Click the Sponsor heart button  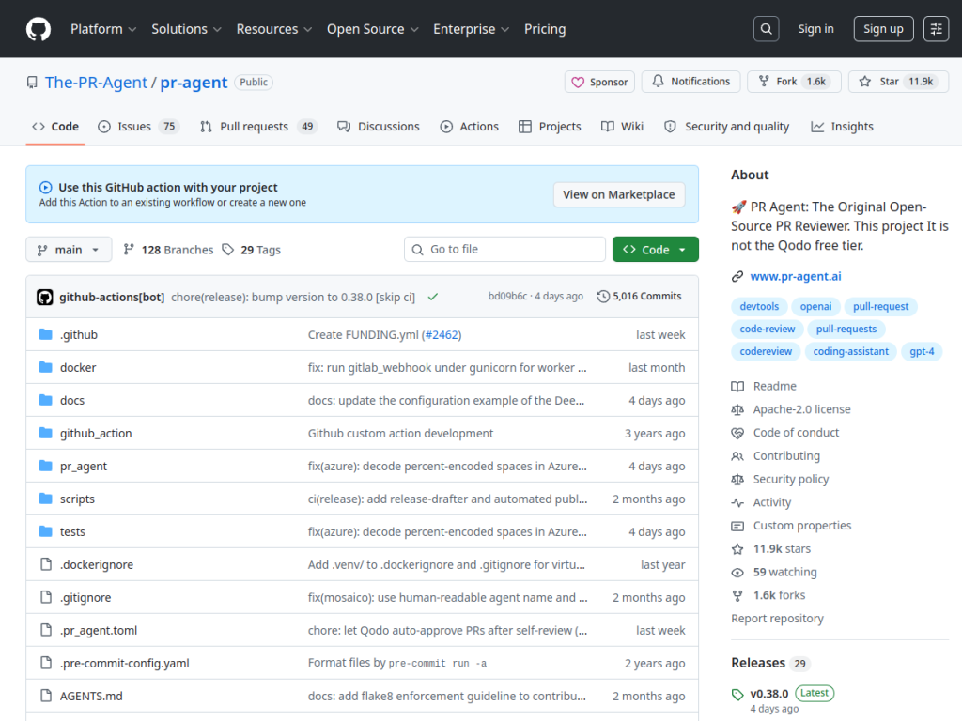point(599,82)
